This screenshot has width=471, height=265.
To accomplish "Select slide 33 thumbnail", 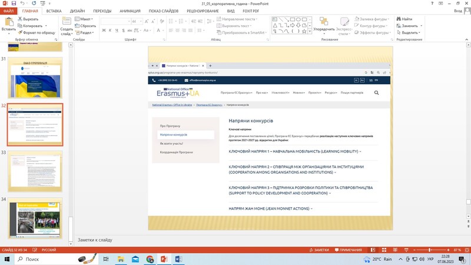I will (35, 171).
